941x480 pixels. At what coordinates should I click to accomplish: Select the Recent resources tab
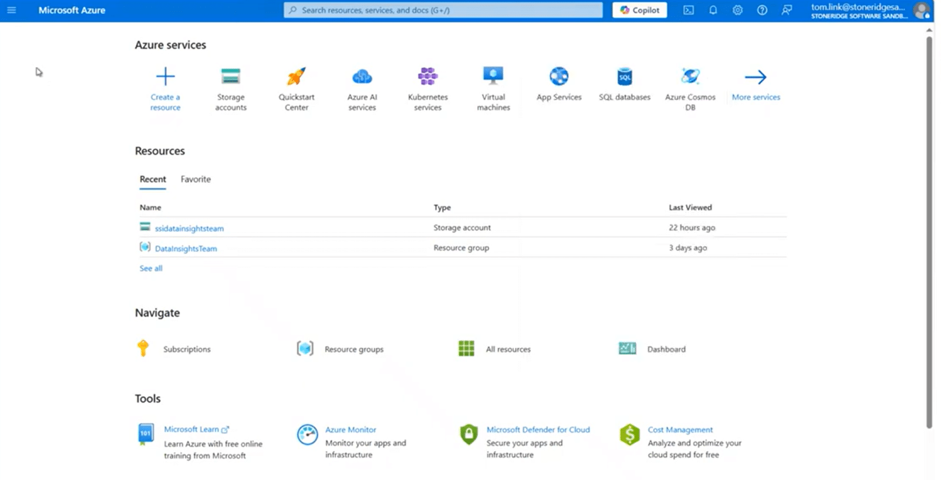(x=153, y=180)
